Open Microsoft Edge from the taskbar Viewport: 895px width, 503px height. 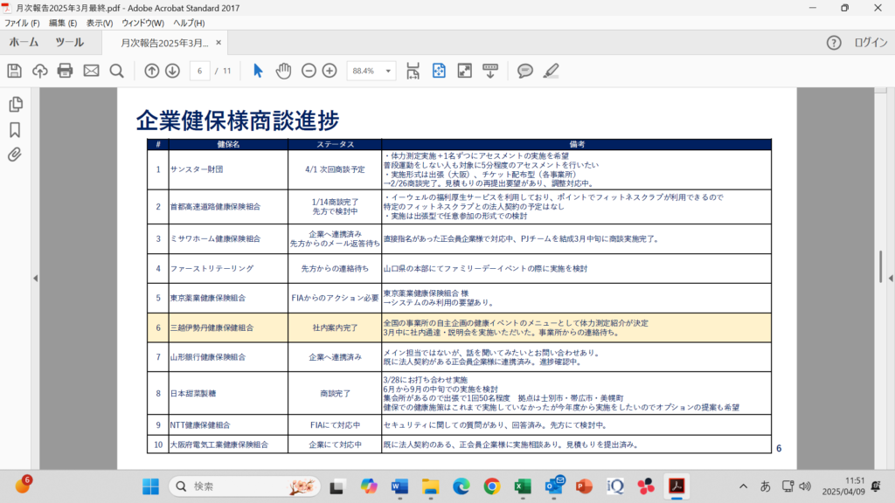pyautogui.click(x=461, y=486)
